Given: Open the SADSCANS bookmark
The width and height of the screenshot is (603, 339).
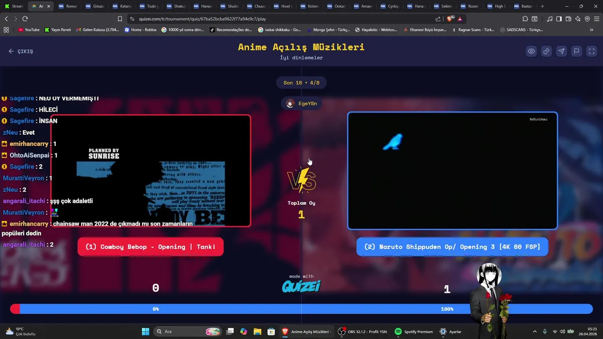Looking at the screenshot, I should (522, 30).
